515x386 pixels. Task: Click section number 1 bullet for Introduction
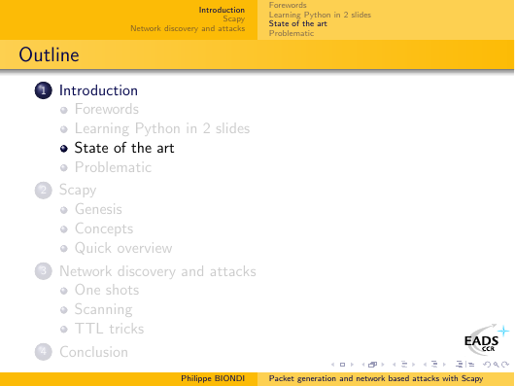44,90
